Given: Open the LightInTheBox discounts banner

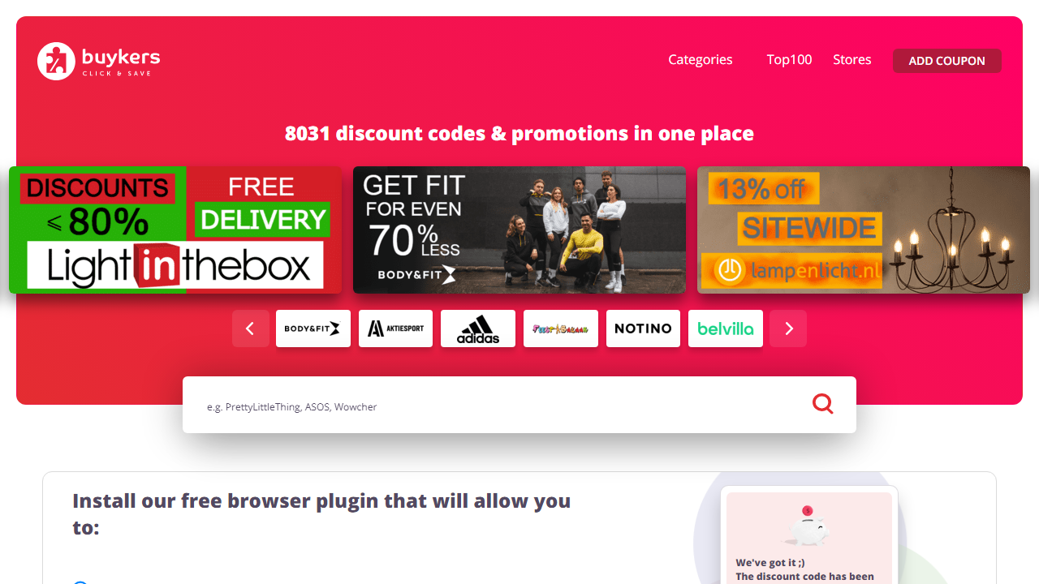Looking at the screenshot, I should [x=175, y=230].
